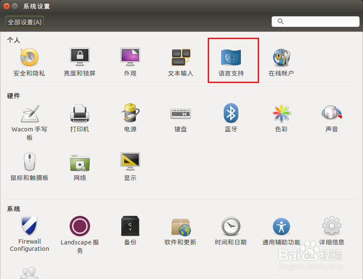The height and width of the screenshot is (279, 363).
Task: Open 软件和更新 settings
Action: tap(180, 232)
